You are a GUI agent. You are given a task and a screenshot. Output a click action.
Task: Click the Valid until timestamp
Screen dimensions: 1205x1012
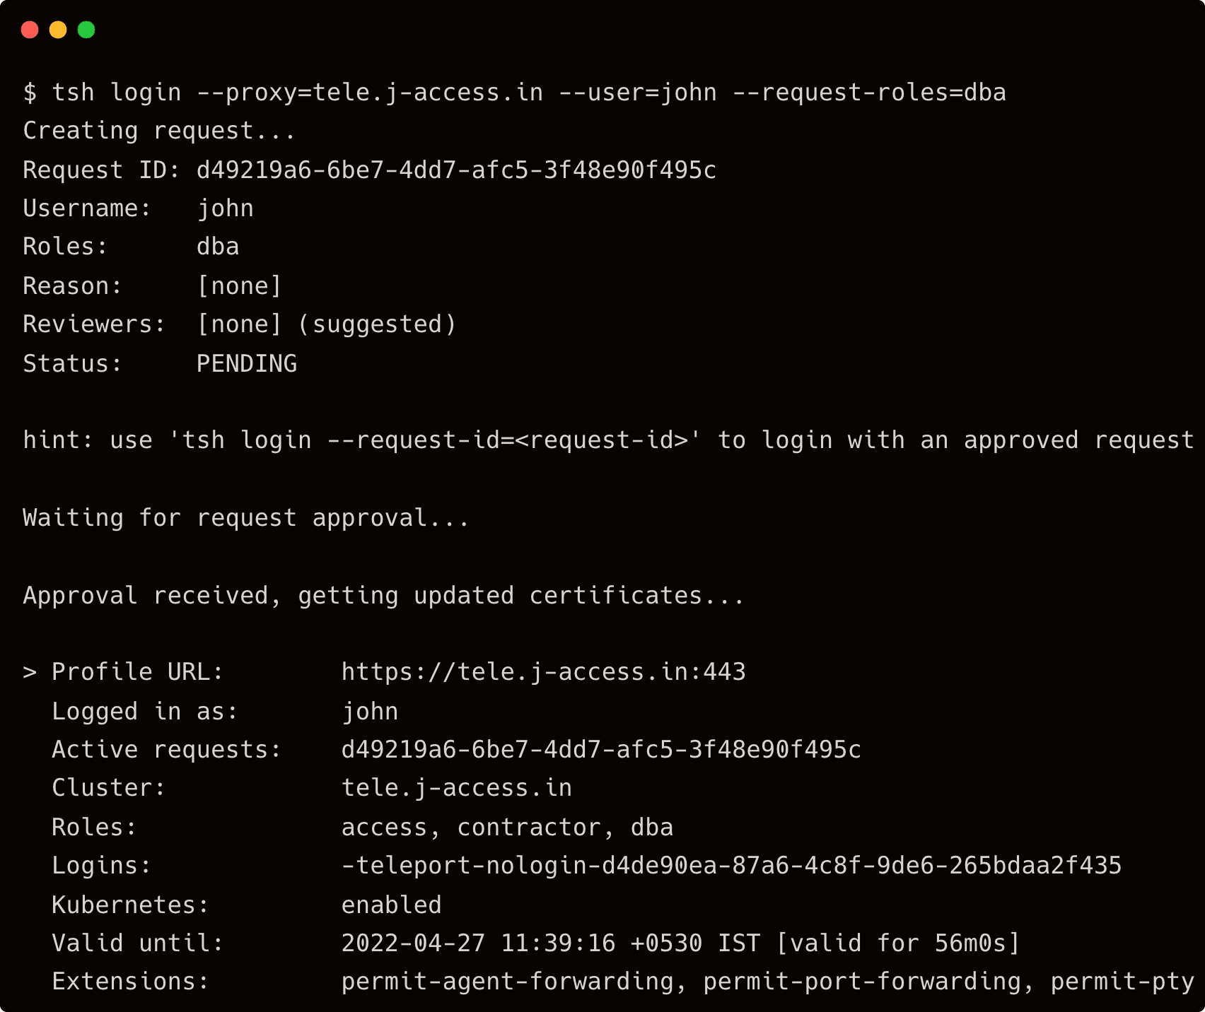(x=680, y=943)
